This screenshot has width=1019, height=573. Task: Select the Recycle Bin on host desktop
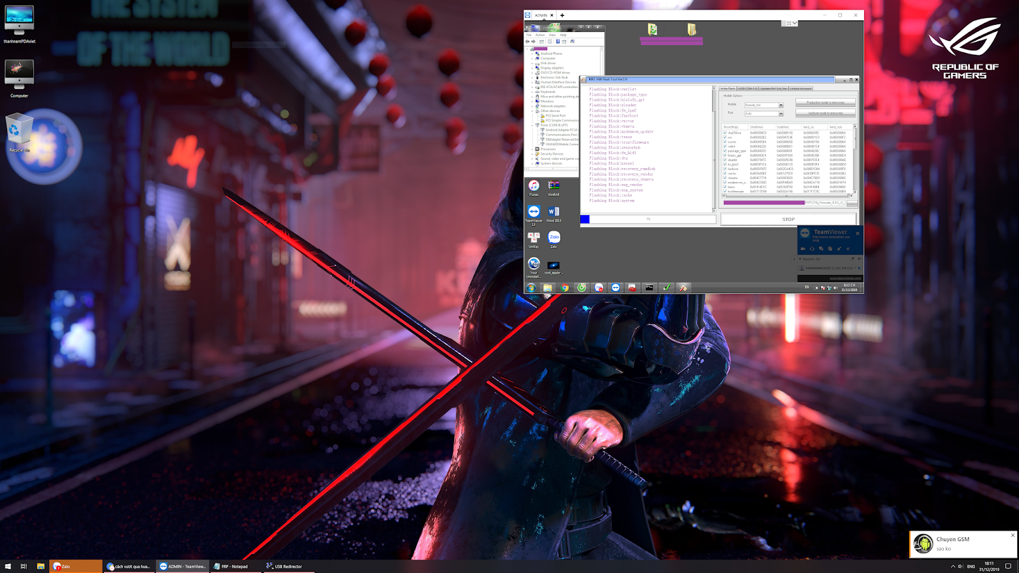click(19, 133)
